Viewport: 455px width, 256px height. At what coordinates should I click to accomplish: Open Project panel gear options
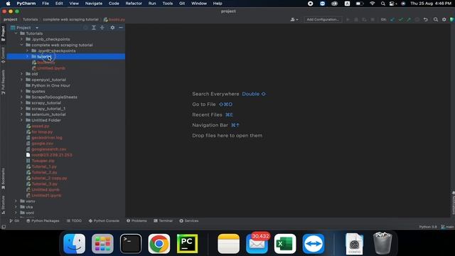[112, 28]
